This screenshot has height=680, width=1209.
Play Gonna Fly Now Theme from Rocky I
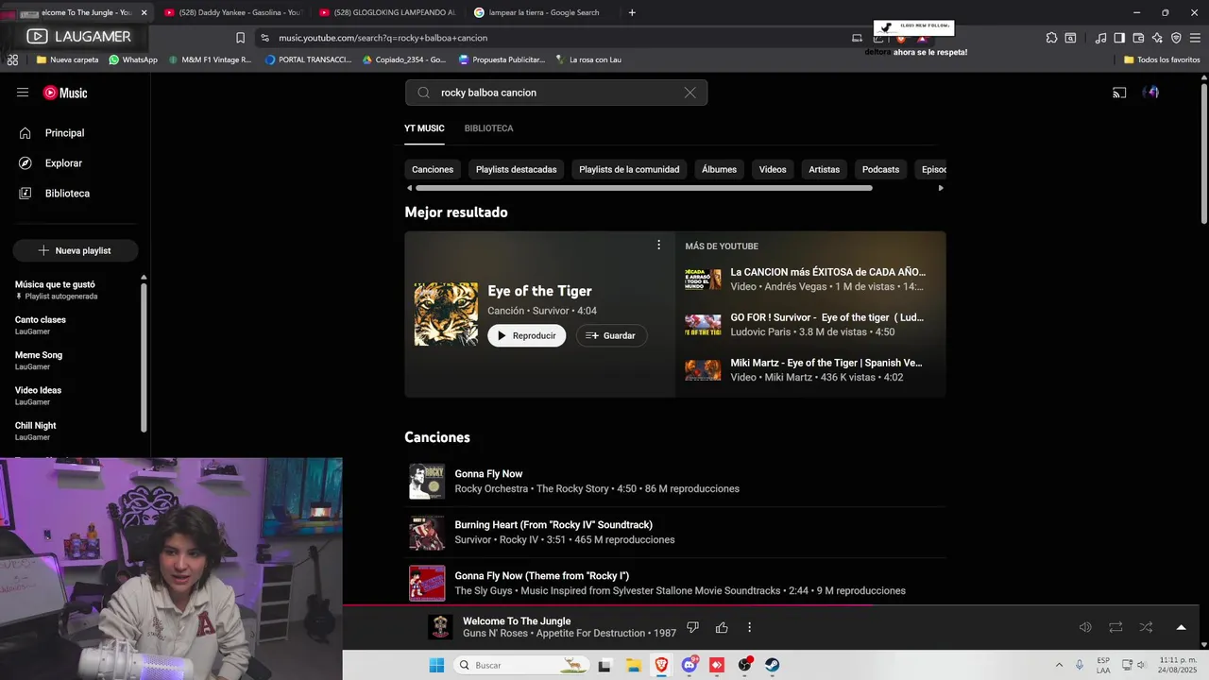[x=674, y=584]
